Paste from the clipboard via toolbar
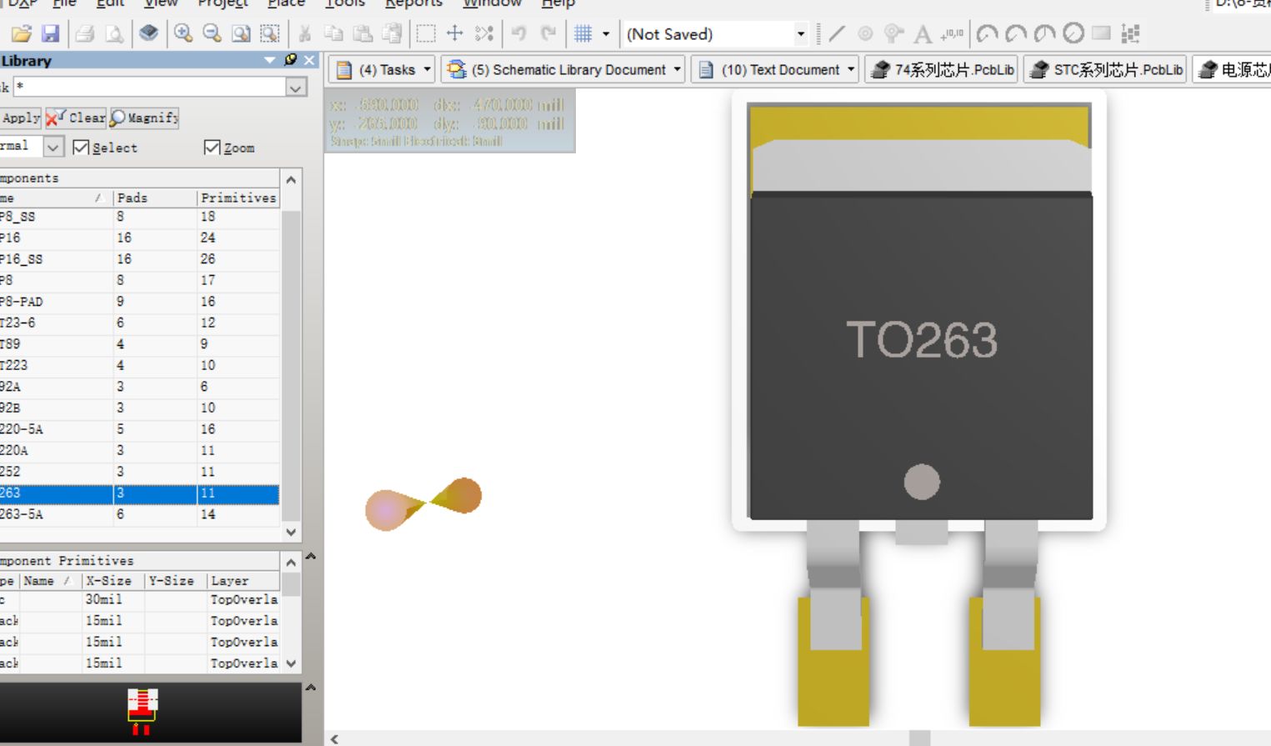1271x746 pixels. [363, 33]
